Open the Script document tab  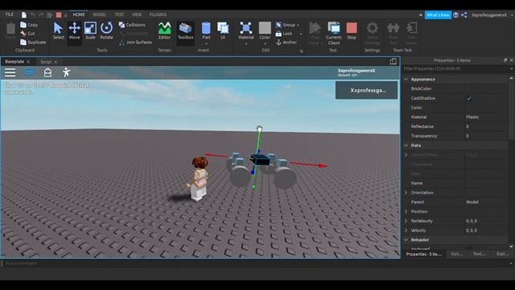pyautogui.click(x=48, y=61)
